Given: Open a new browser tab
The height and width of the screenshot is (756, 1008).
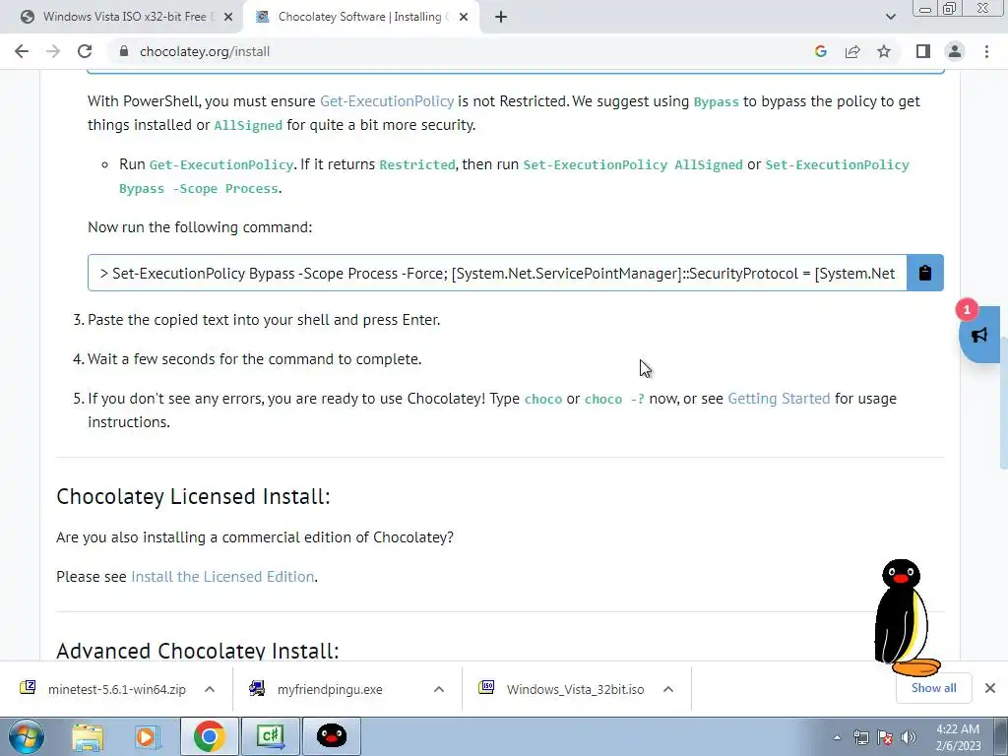Looking at the screenshot, I should [x=501, y=17].
